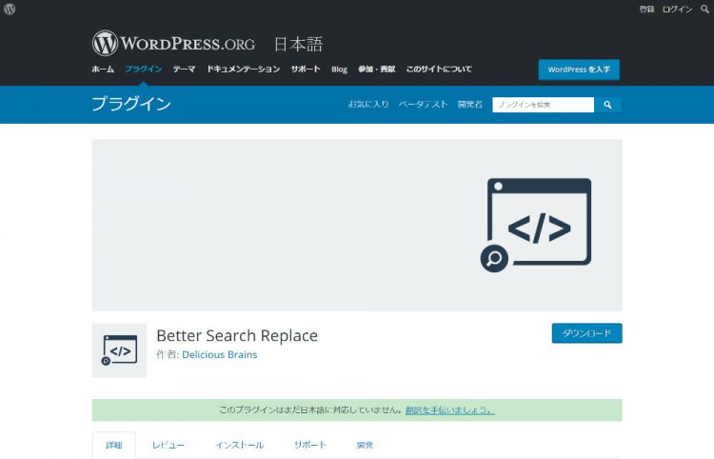The width and height of the screenshot is (714, 459).
Task: Click the WordPress.org header logo
Action: coord(173,43)
